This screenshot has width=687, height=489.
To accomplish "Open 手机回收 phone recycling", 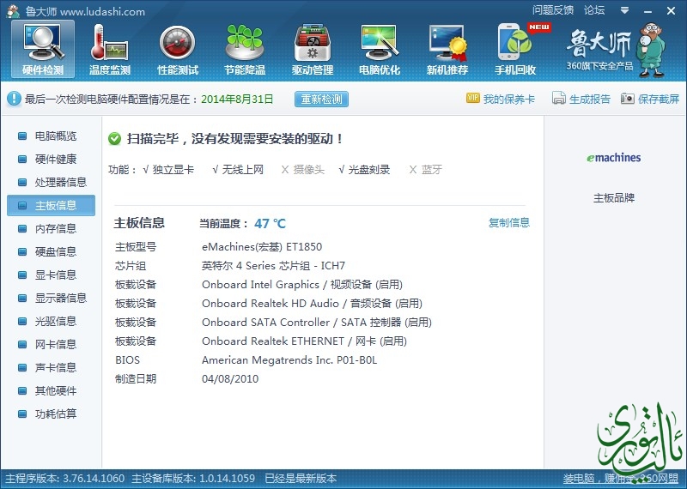I will pos(515,49).
